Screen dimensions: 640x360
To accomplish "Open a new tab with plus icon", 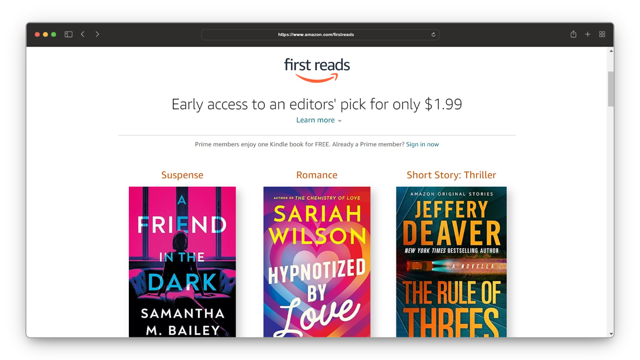I will [x=588, y=34].
